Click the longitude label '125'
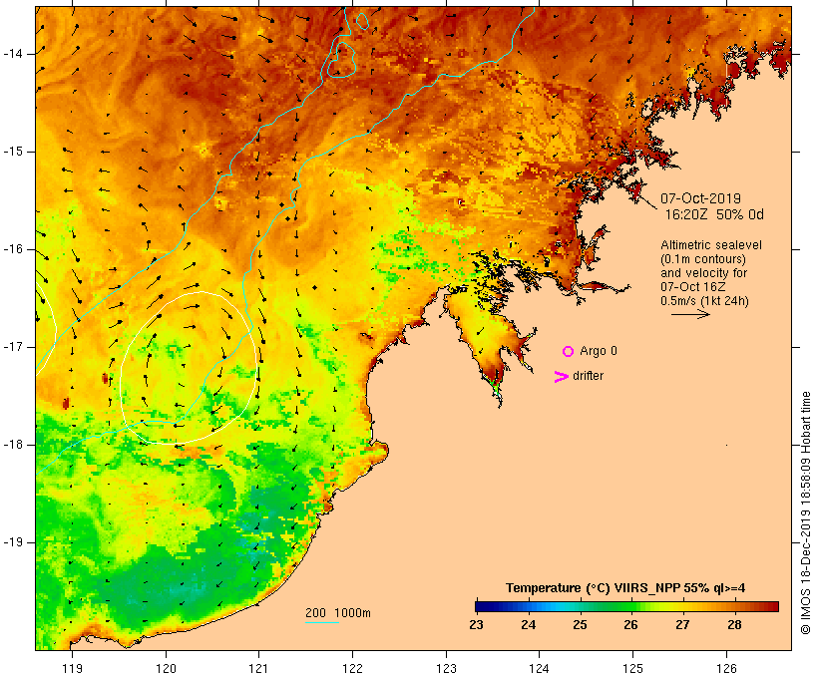 click(632, 669)
